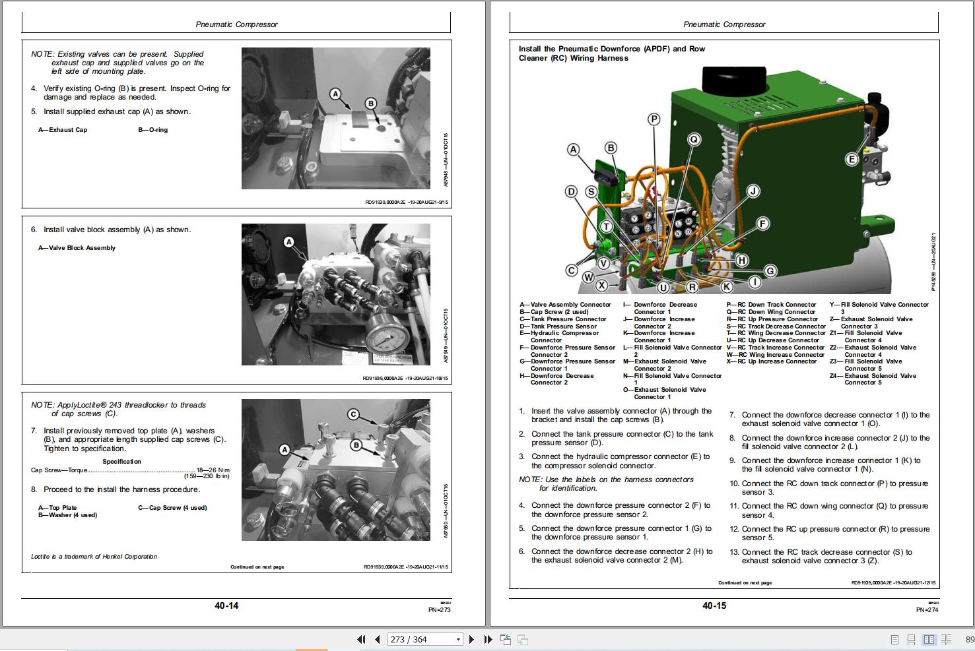The width and height of the screenshot is (975, 651).
Task: Click the next view navigation icon
Action: [522, 639]
